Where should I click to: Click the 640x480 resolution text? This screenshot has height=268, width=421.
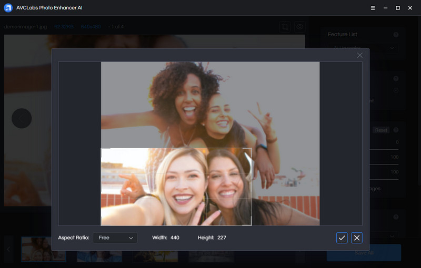click(x=91, y=27)
